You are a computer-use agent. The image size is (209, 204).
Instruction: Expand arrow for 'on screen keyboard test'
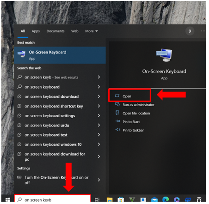[x=99, y=135]
